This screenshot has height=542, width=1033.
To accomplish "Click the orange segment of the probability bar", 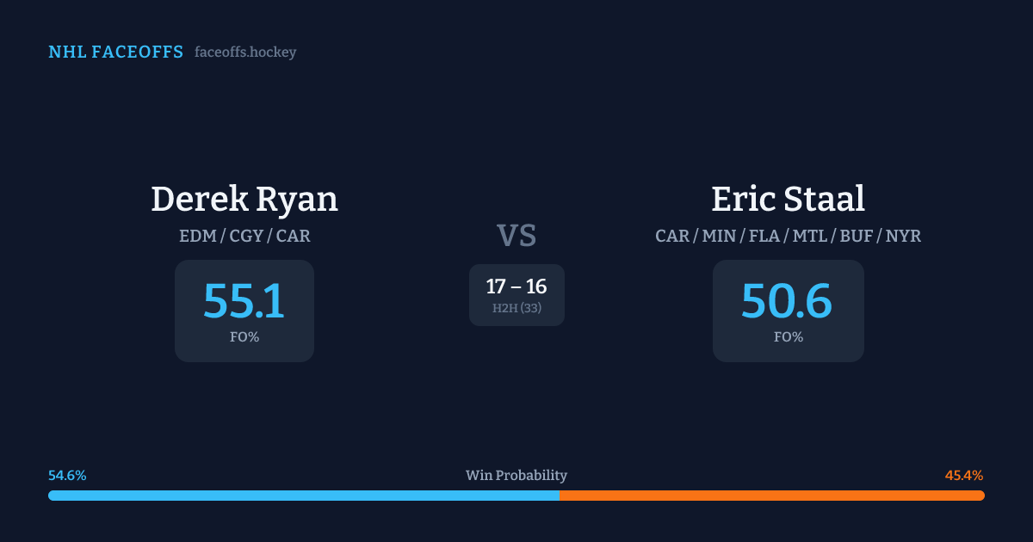I will [x=771, y=496].
